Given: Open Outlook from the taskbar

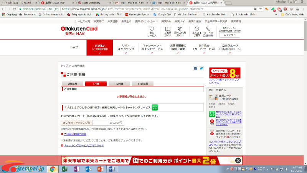Looking at the screenshot, I should click(x=88, y=169).
